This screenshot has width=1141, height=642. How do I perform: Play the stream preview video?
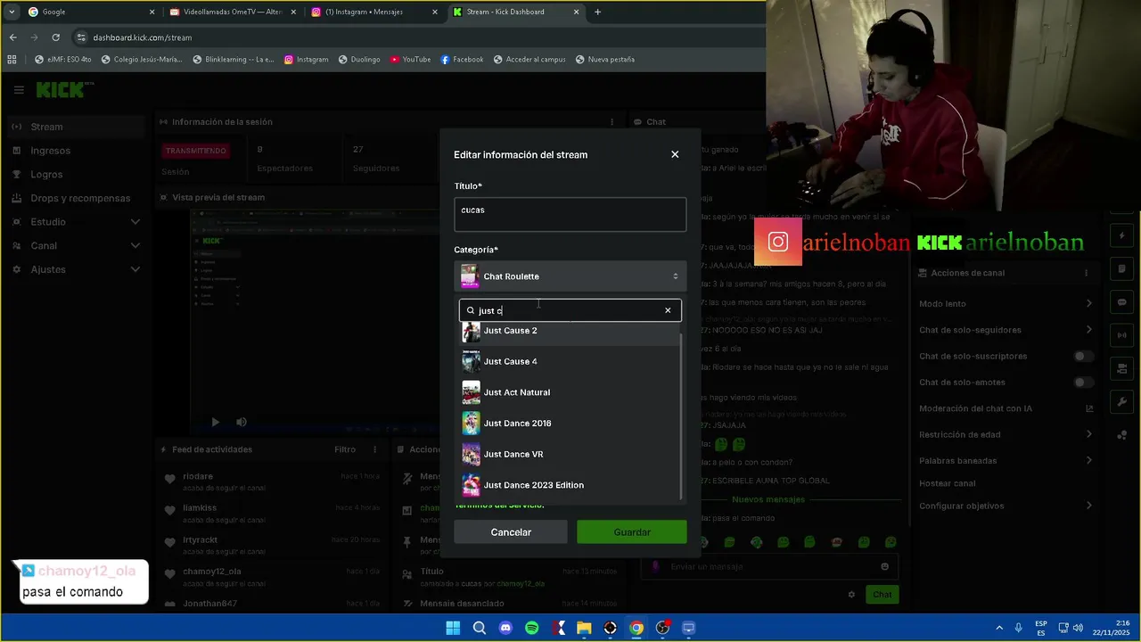click(215, 422)
